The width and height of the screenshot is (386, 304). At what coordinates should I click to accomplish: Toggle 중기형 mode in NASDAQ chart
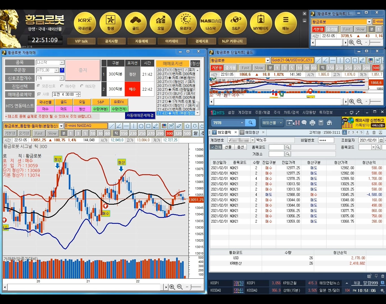tap(24, 133)
